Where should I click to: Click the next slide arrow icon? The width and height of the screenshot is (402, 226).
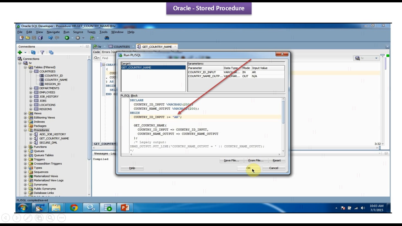pos(17,218)
